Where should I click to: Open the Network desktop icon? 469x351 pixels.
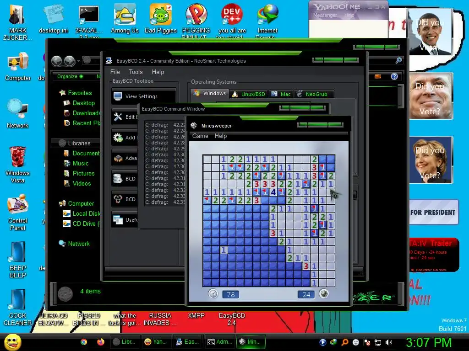[18, 114]
